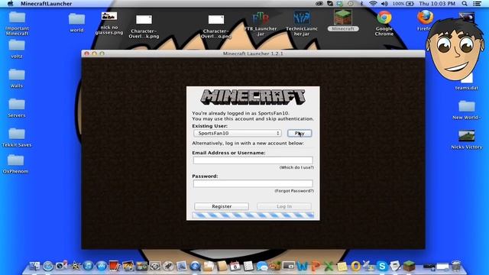This screenshot has height=275, width=489.
Task: Open Calendar from the Dock
Action: point(235,266)
